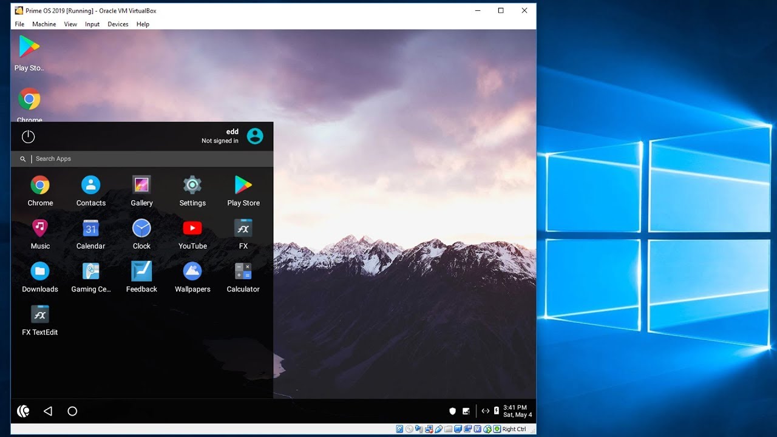This screenshot has width=777, height=437.
Task: Open the user account avatar
Action: [x=255, y=136]
